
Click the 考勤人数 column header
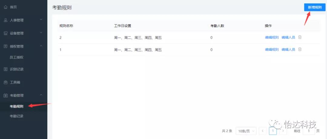click(217, 26)
